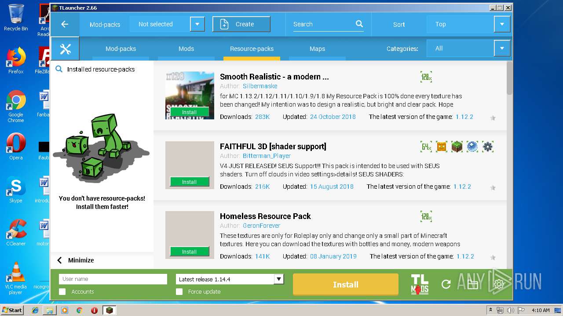Viewport: 563px width, 316px height.
Task: Click the '24 October 2018' updated date
Action: coord(333,117)
